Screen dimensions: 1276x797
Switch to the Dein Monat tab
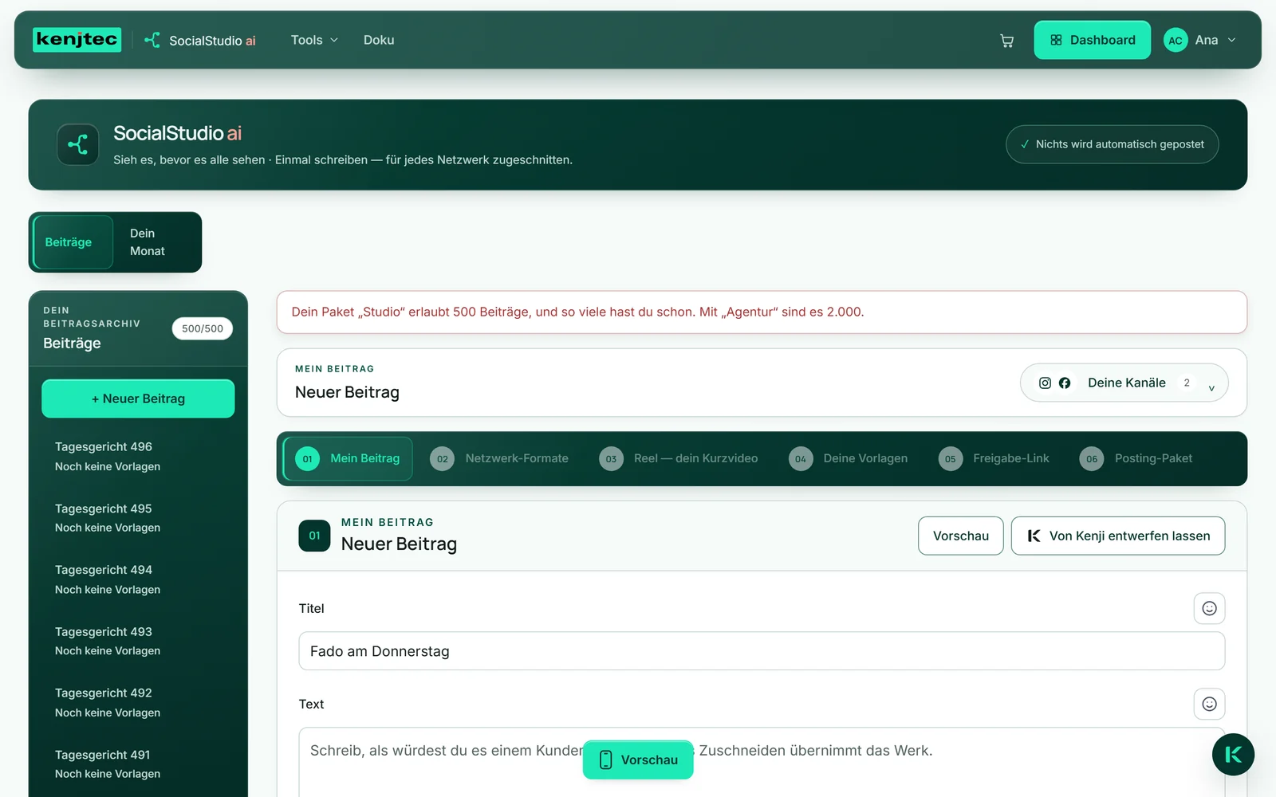point(156,242)
